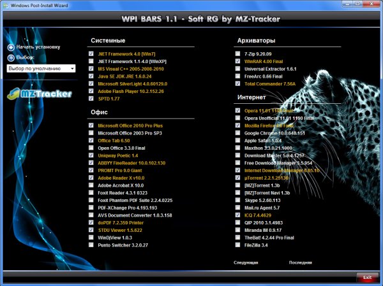
Task: Check Apple Safari 5.0.4
Action: 237,140
